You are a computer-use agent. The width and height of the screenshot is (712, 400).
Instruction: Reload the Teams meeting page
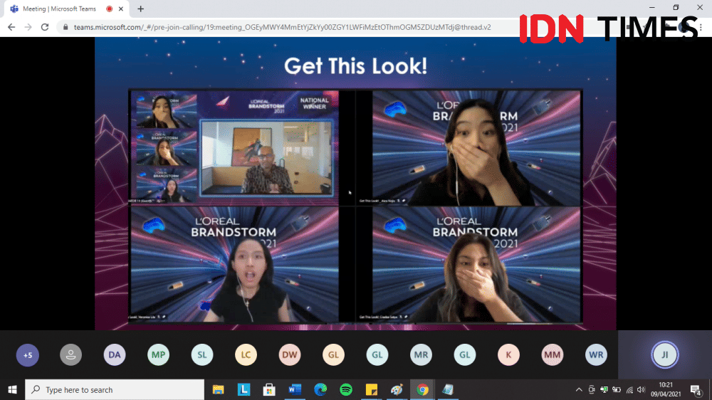[x=45, y=27]
